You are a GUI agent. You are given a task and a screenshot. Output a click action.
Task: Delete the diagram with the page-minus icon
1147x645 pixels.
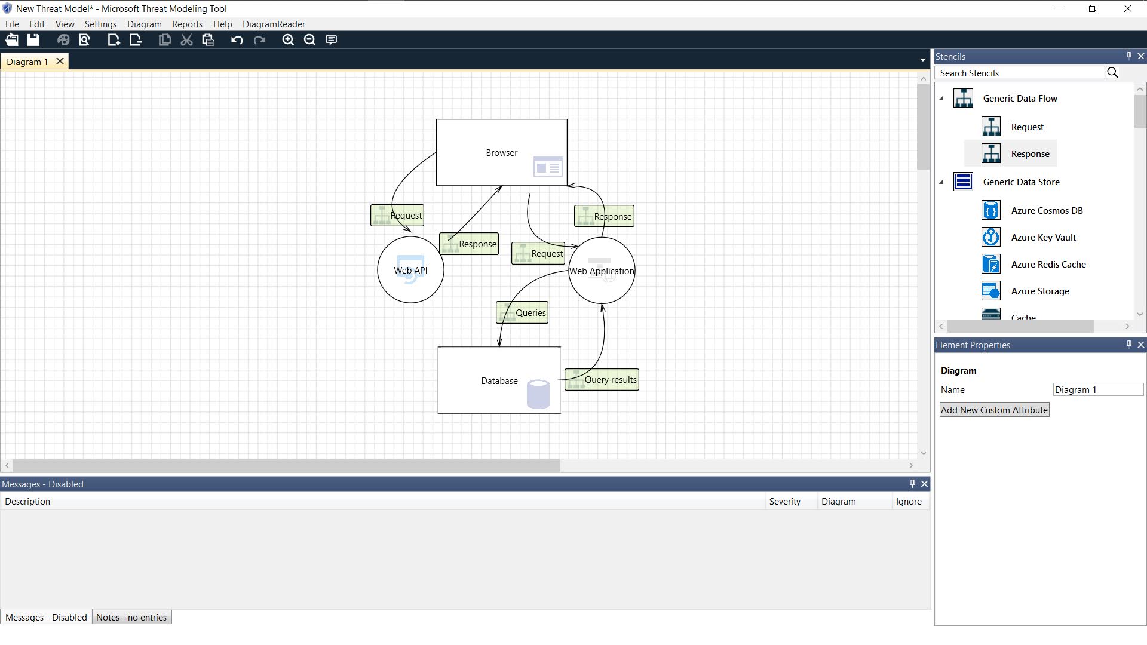136,40
